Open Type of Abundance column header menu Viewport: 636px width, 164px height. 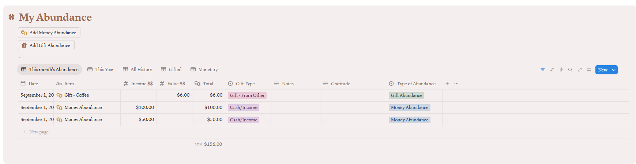[x=416, y=84]
